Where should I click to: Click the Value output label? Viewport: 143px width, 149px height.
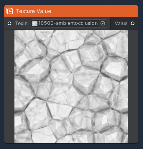(x=121, y=24)
